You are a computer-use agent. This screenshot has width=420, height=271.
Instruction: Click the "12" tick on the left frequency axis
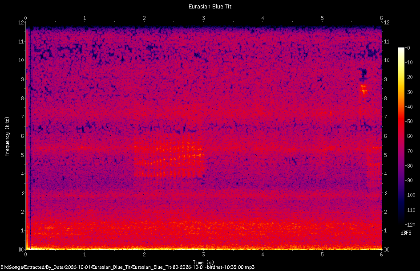21,23
